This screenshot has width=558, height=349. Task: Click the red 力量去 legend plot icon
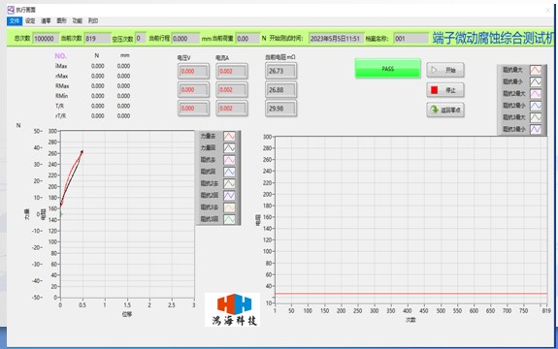point(229,136)
